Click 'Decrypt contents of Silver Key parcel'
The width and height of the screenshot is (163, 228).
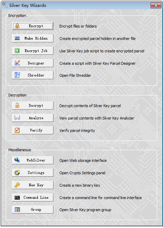coord(90,106)
